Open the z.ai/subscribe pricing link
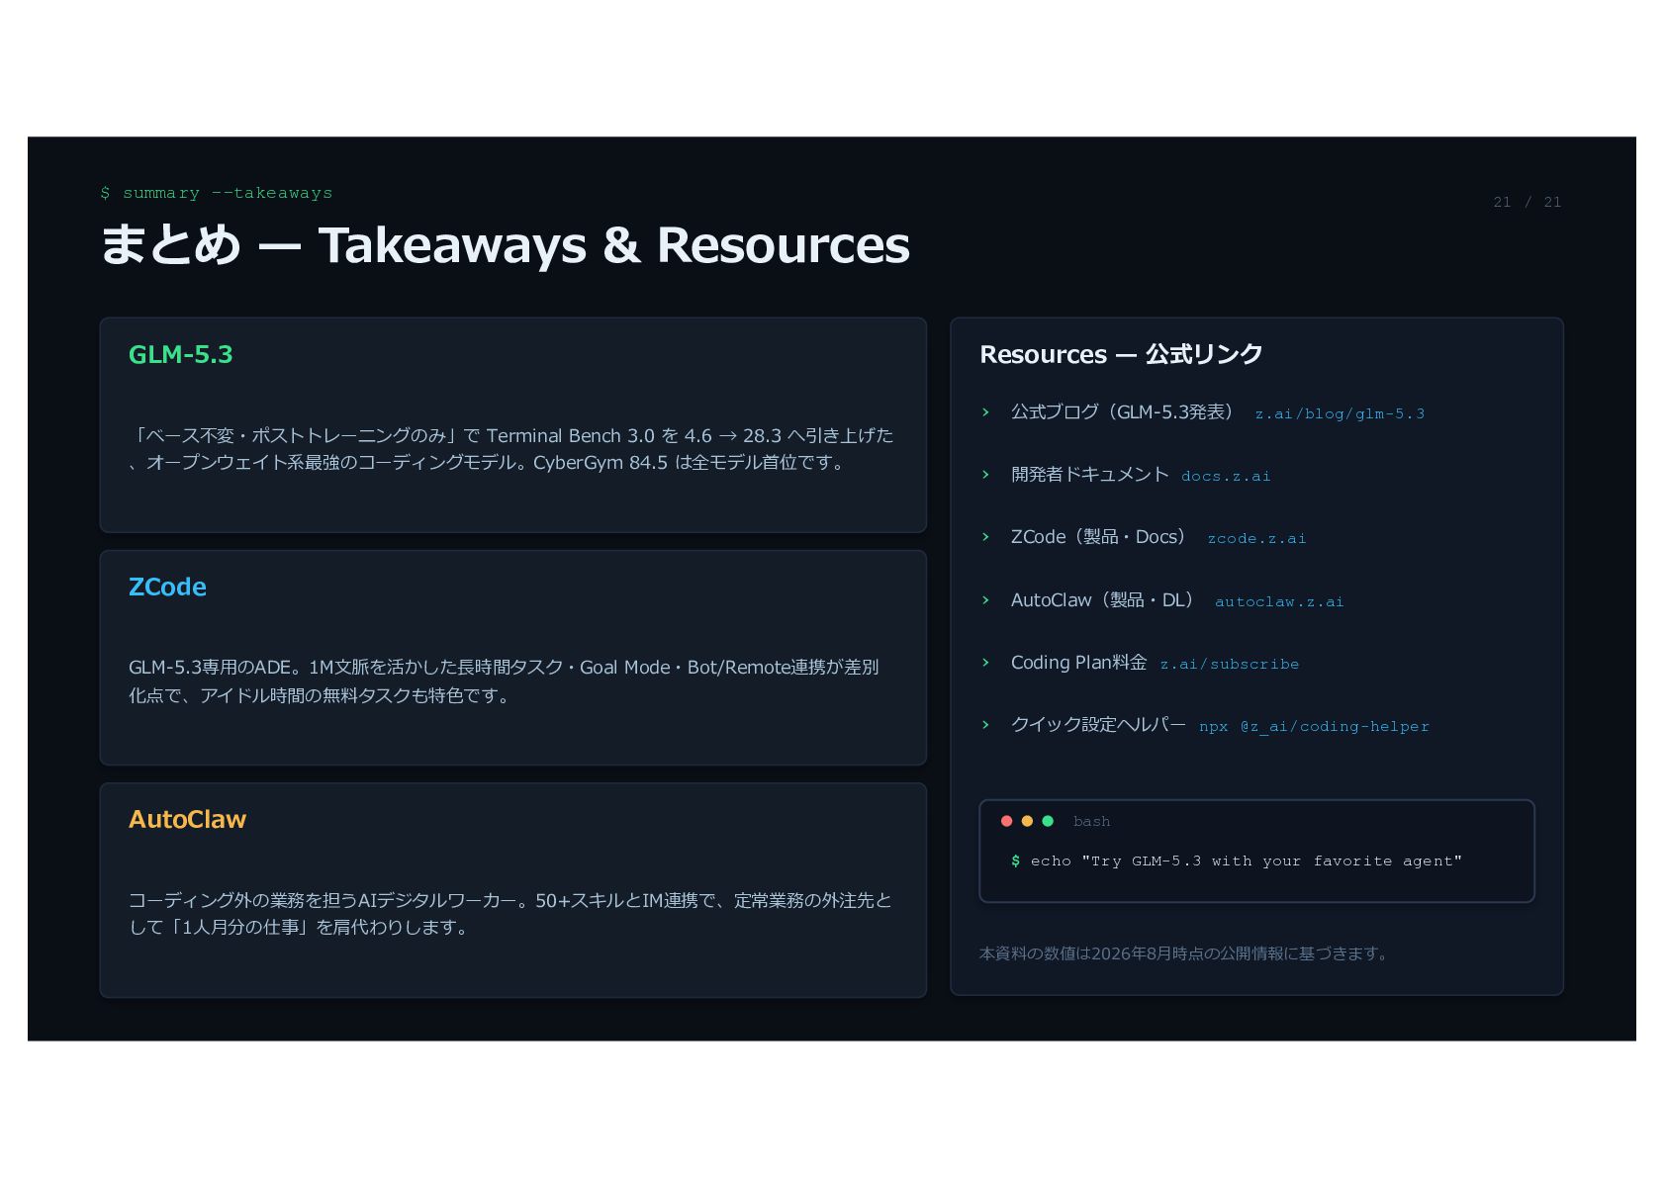 [x=1230, y=664]
